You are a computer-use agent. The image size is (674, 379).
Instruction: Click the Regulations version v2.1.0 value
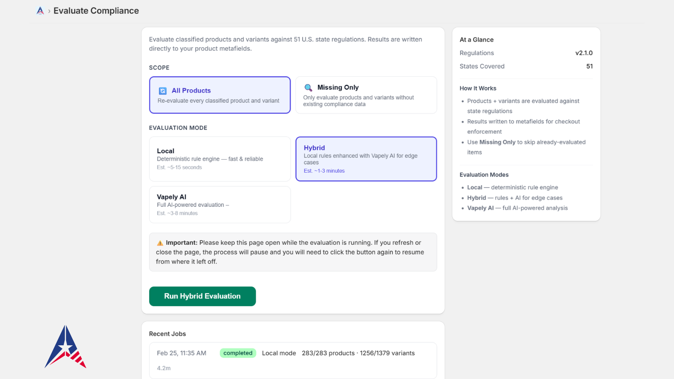[583, 53]
